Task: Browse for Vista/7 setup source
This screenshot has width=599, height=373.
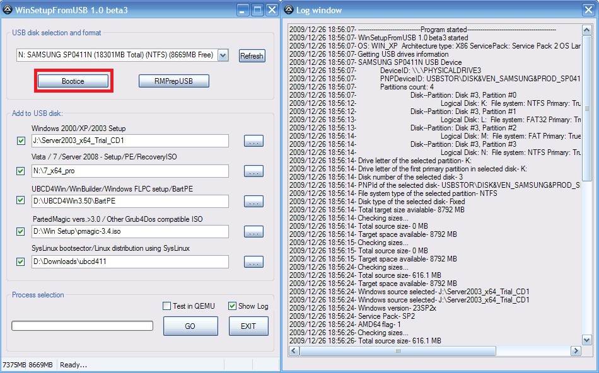Action: pyautogui.click(x=253, y=171)
